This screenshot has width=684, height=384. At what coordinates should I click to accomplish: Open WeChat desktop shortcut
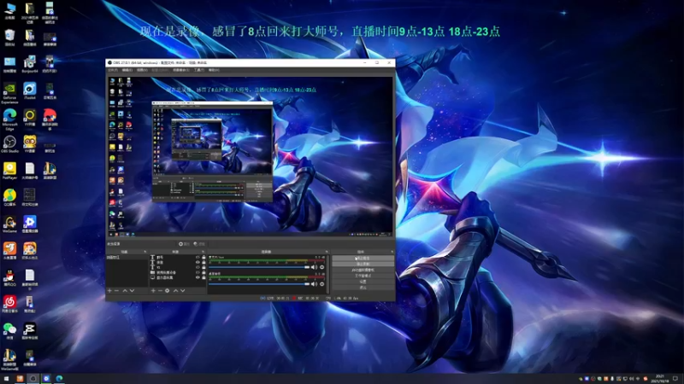tap(9, 330)
